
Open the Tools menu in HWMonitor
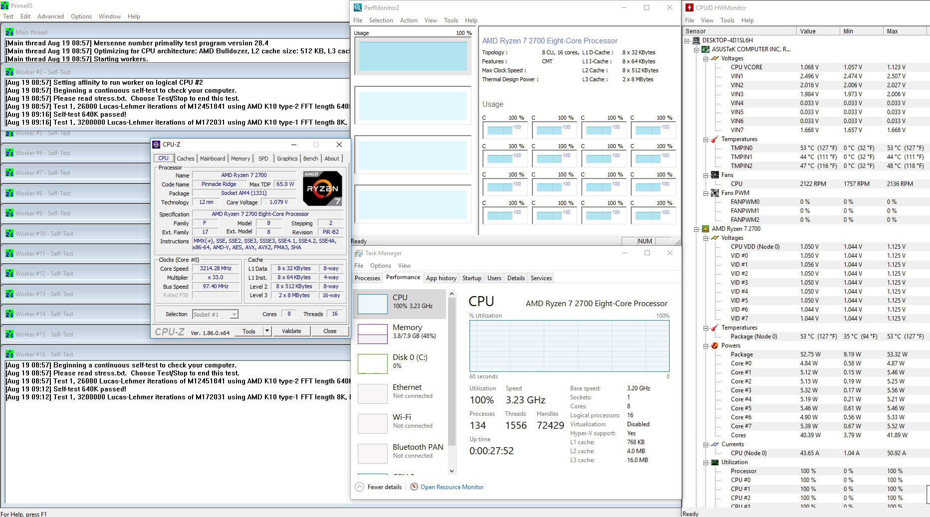[727, 20]
